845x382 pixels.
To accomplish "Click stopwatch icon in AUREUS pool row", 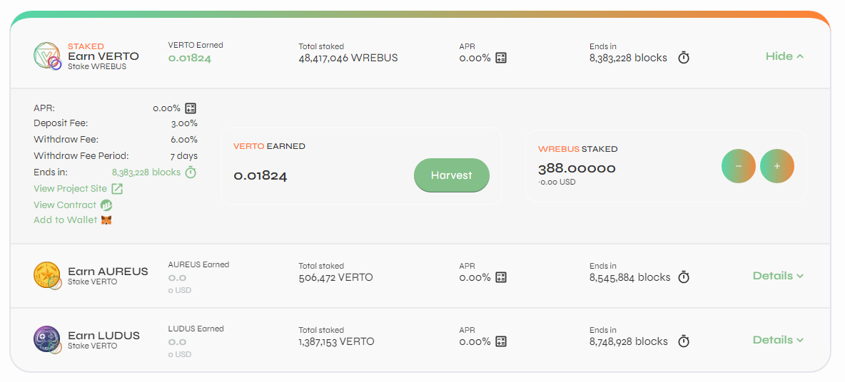I will pyautogui.click(x=683, y=277).
